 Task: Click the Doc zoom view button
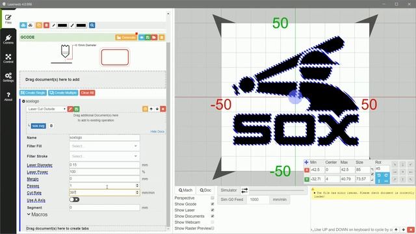tap(205, 190)
